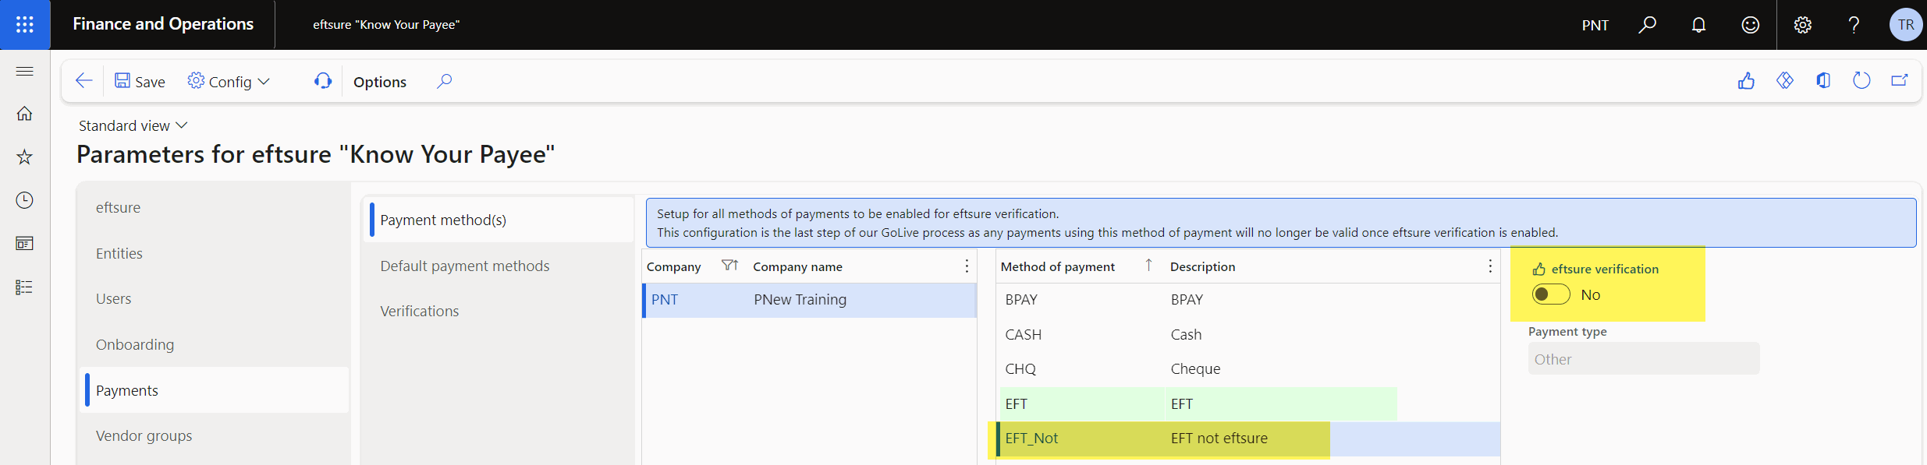Screen dimensions: 1927x465
Task: Refresh the page
Action: [x=1861, y=81]
